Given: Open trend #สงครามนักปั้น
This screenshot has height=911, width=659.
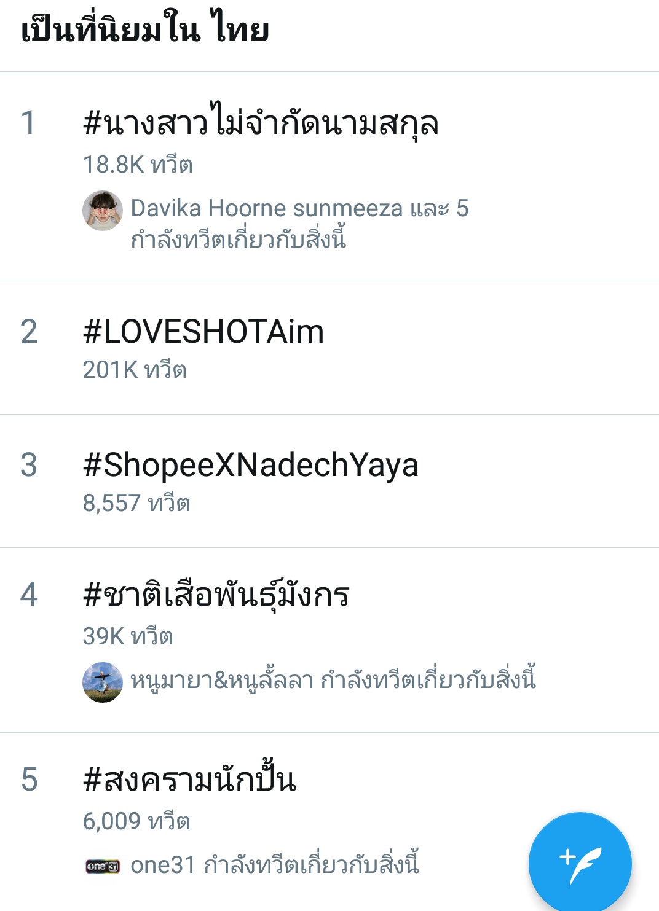Looking at the screenshot, I should point(190,778).
